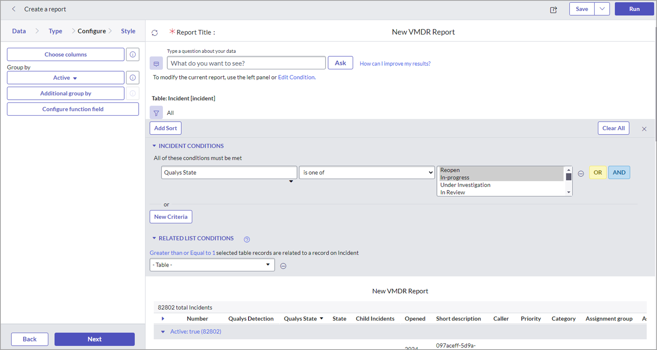657x350 pixels.
Task: Open the Save options dropdown arrow
Action: tap(602, 9)
